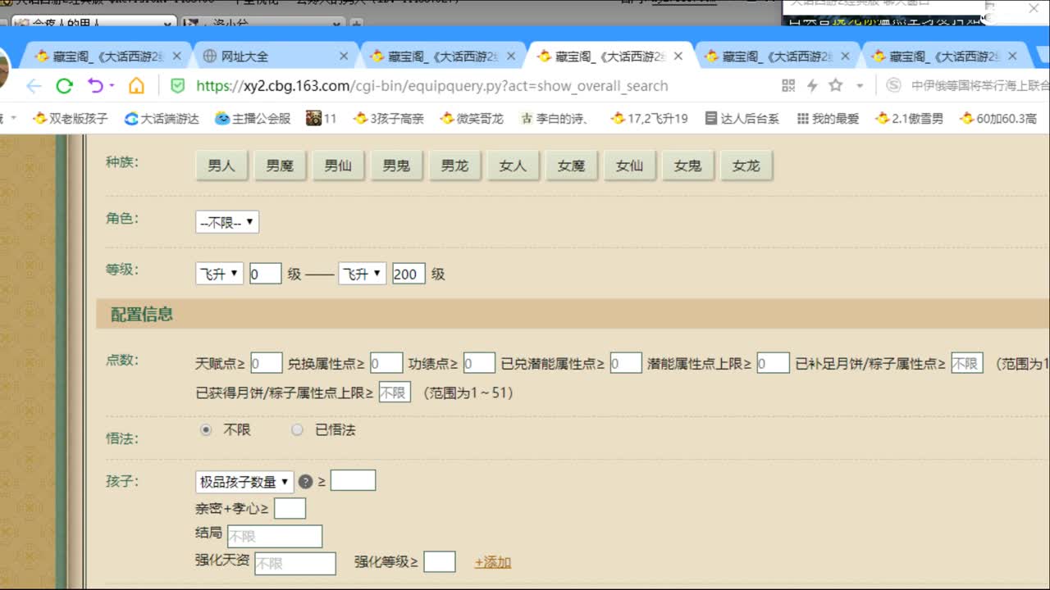
Task: Select the 不限 radio button under 悟法
Action: pos(206,429)
